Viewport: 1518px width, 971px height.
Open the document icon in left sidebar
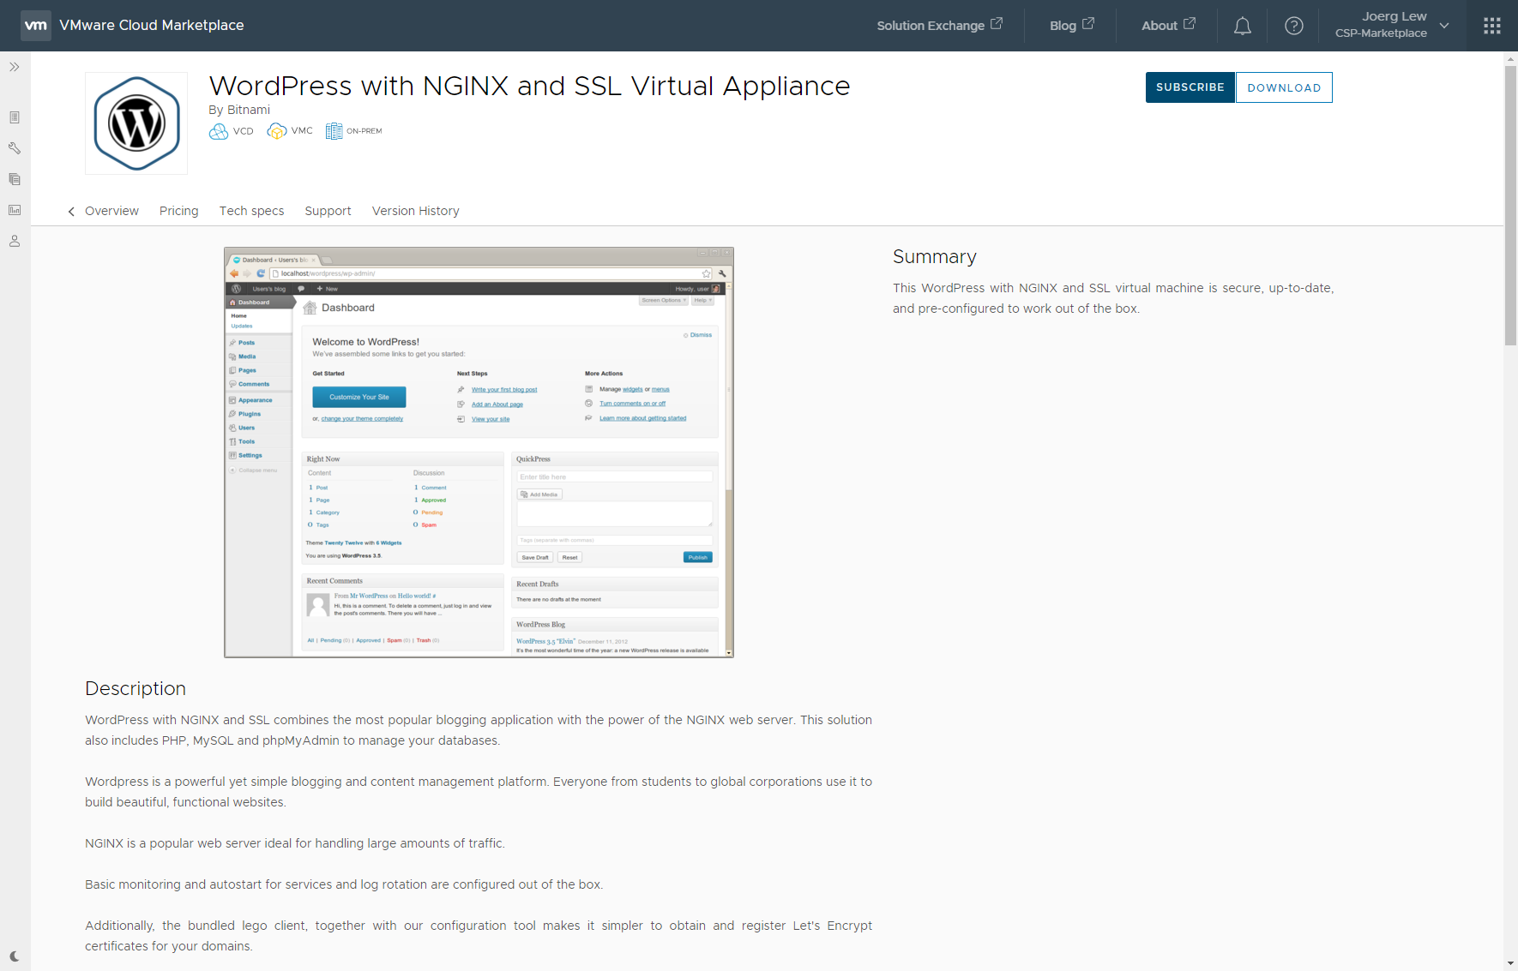[15, 117]
